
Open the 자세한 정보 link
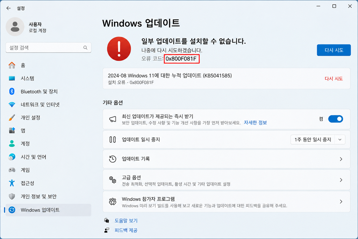click(255, 122)
